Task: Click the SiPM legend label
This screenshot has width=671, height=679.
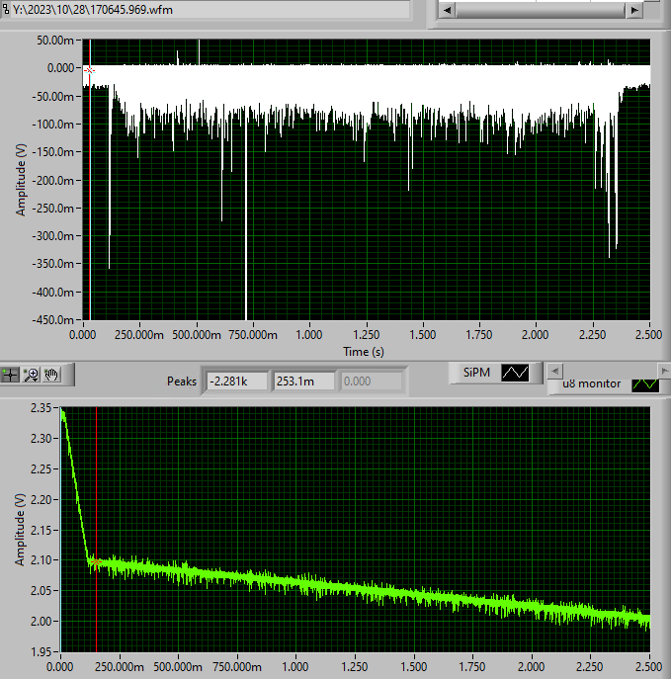Action: click(x=476, y=373)
